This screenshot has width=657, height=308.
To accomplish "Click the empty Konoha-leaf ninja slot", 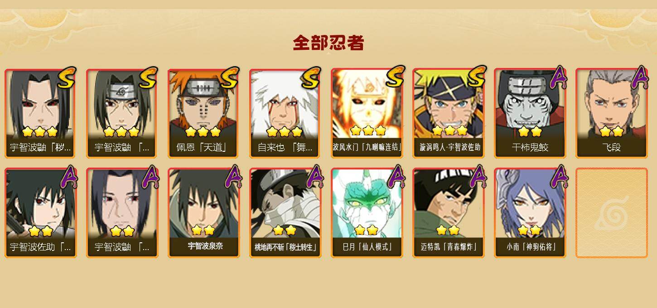I will point(611,213).
